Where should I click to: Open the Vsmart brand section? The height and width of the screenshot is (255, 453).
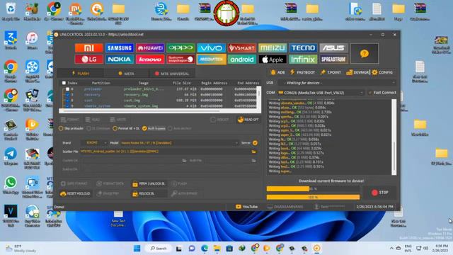[242, 47]
